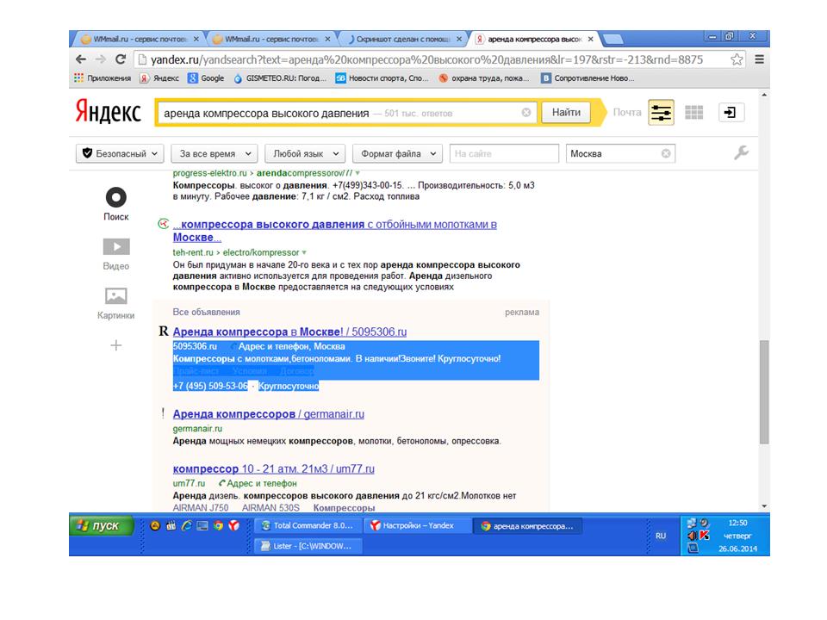
Task: Click the address bar URL
Action: [426, 59]
